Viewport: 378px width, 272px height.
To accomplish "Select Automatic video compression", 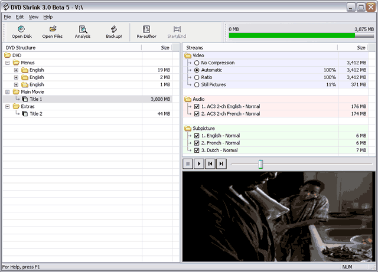I will [197, 70].
